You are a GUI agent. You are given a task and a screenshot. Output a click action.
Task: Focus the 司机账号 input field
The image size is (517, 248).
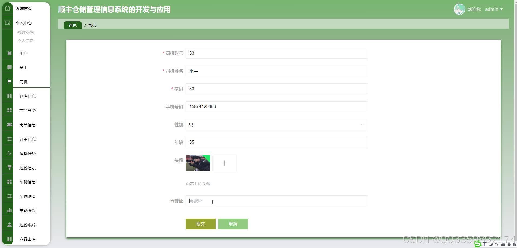[276, 53]
